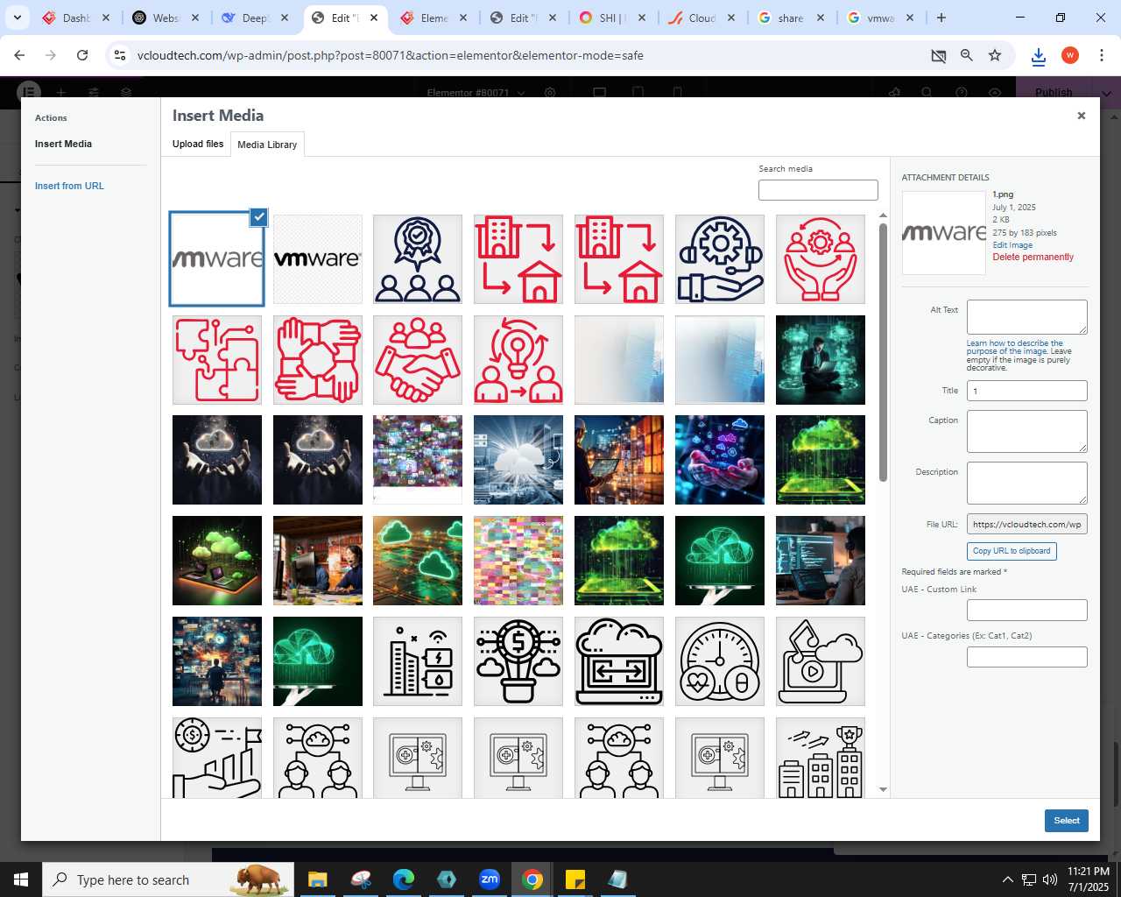Select the programmer with headphones at monitors image
Image resolution: width=1121 pixels, height=897 pixels.
tap(821, 561)
